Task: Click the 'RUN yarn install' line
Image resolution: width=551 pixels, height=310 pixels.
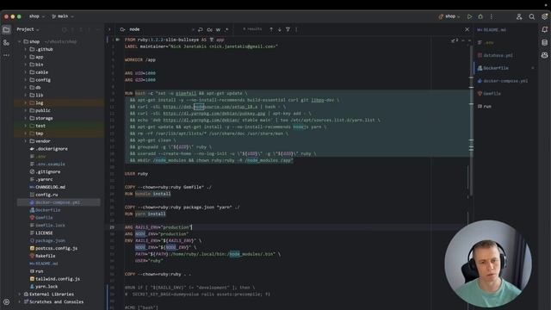Action: point(145,214)
